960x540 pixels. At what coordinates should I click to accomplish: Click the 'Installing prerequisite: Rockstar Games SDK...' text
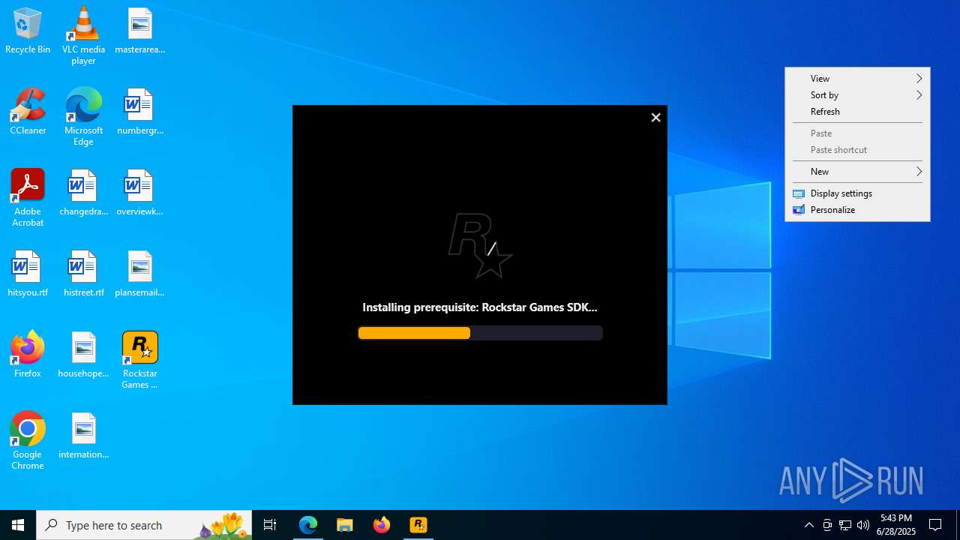pyautogui.click(x=480, y=307)
